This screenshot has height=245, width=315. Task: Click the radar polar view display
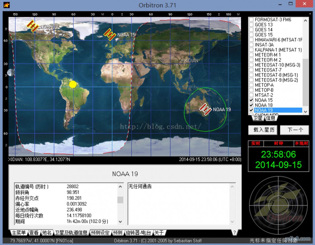[279, 206]
